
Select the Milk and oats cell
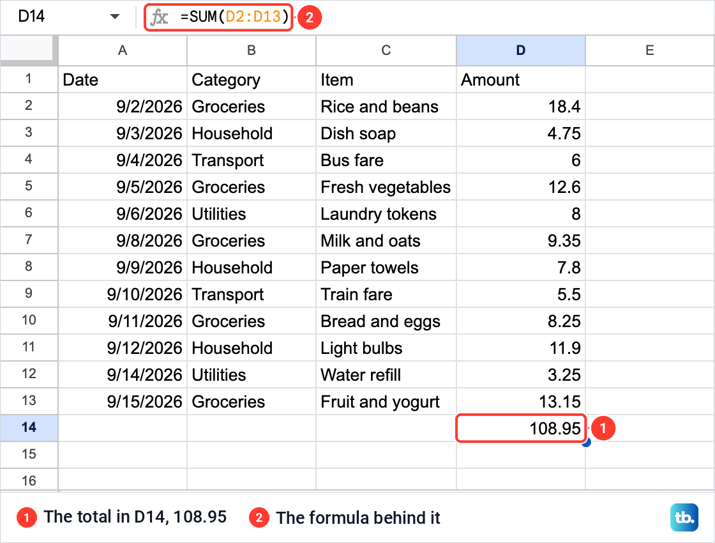[x=386, y=240]
